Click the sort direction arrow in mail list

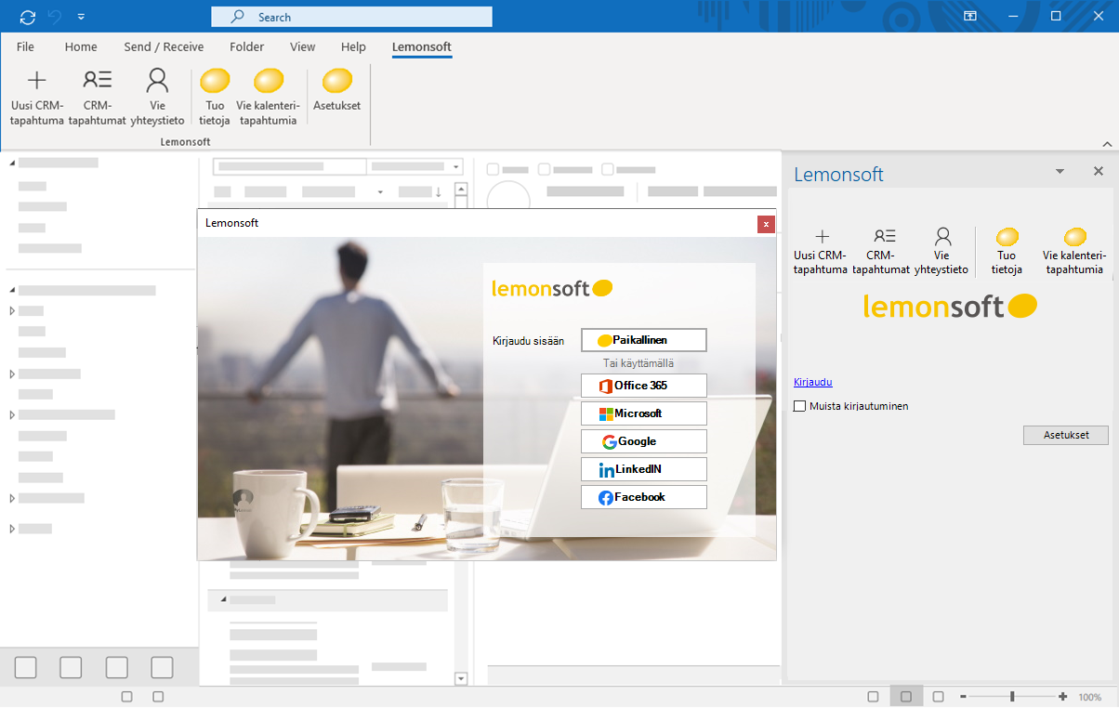click(x=439, y=192)
